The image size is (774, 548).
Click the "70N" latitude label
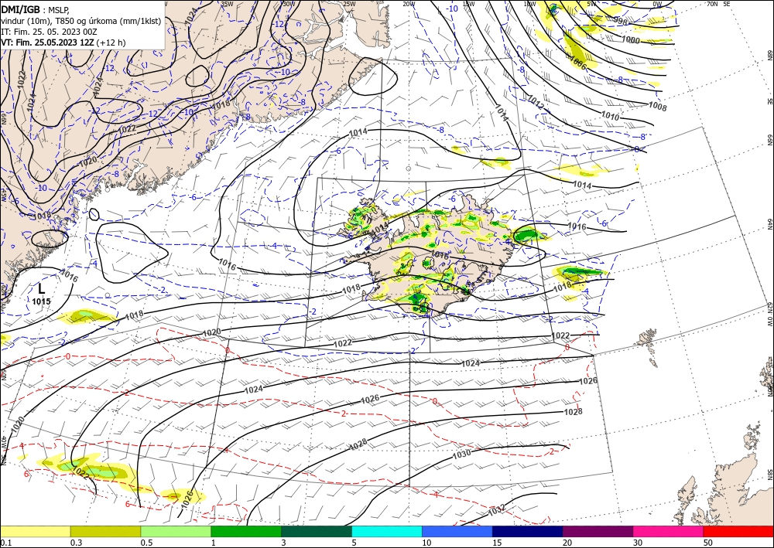712,4
